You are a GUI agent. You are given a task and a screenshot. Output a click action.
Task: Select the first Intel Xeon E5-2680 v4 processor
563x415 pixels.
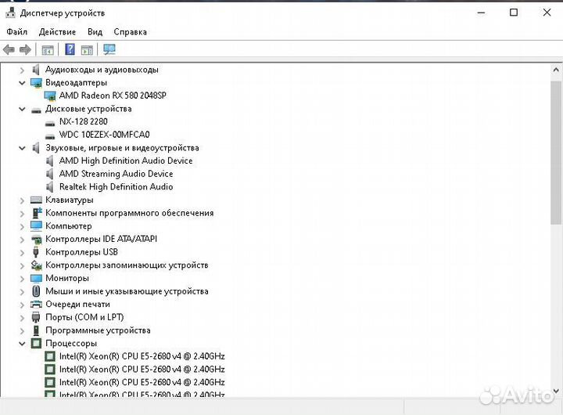click(x=142, y=356)
